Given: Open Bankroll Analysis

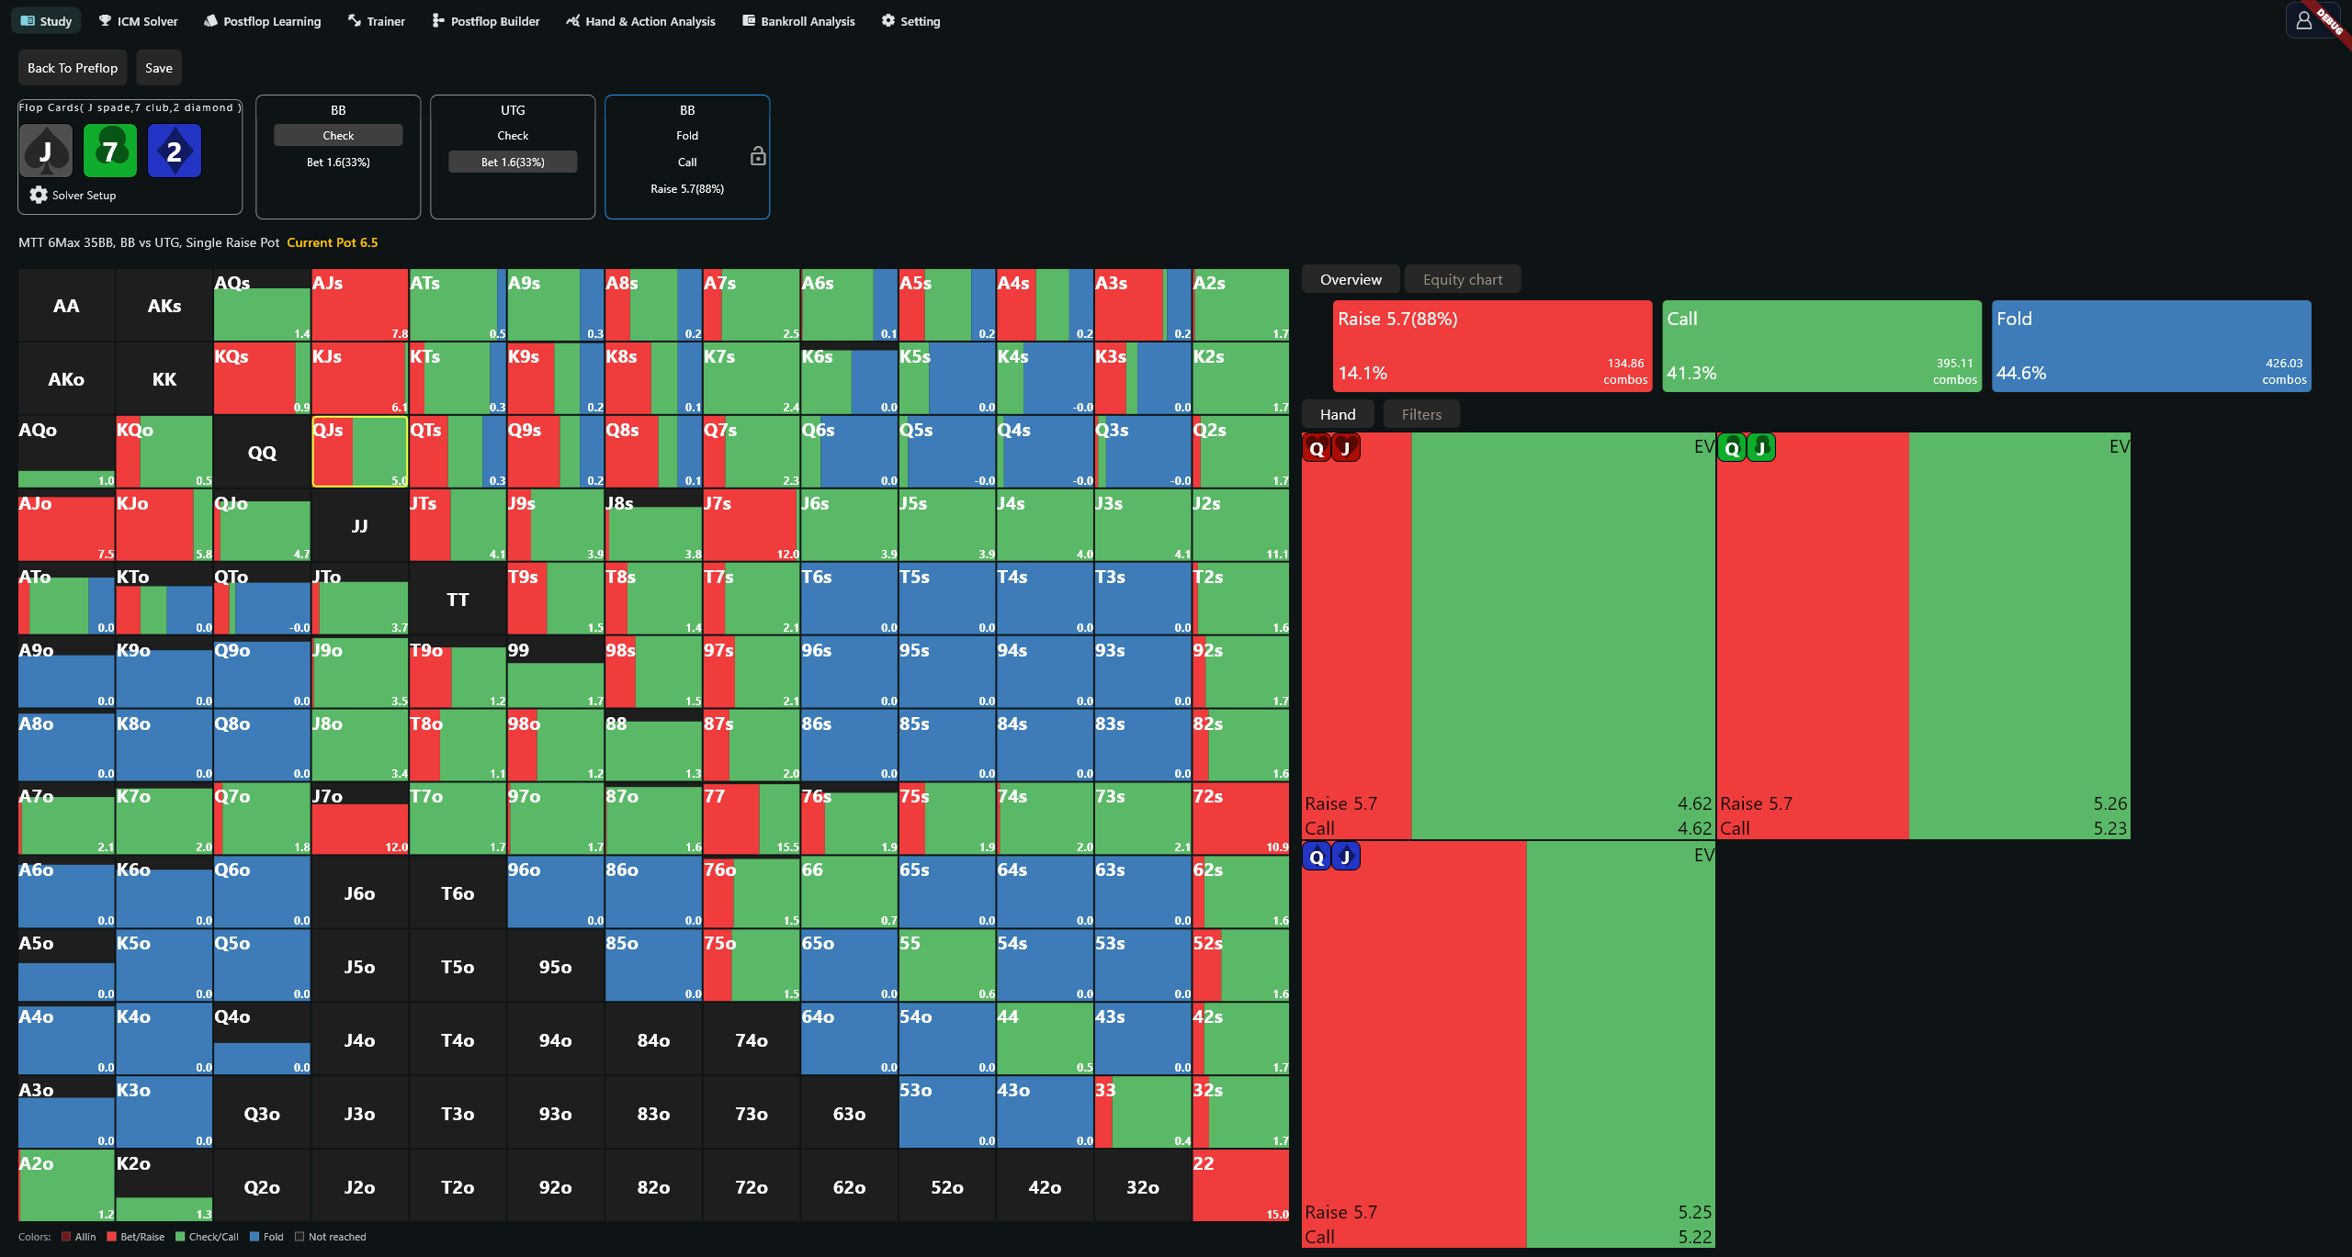Looking at the screenshot, I should [798, 21].
